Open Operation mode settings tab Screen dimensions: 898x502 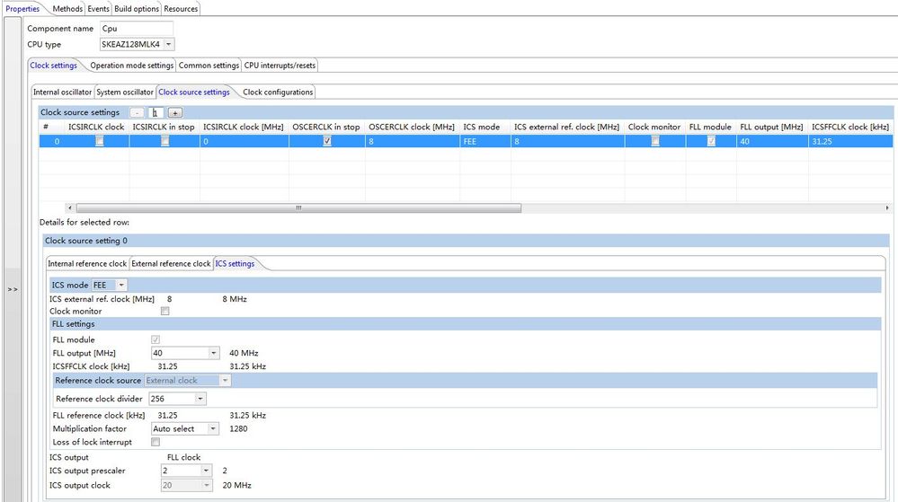(x=132, y=66)
